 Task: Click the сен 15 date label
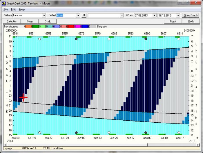[32, 138]
